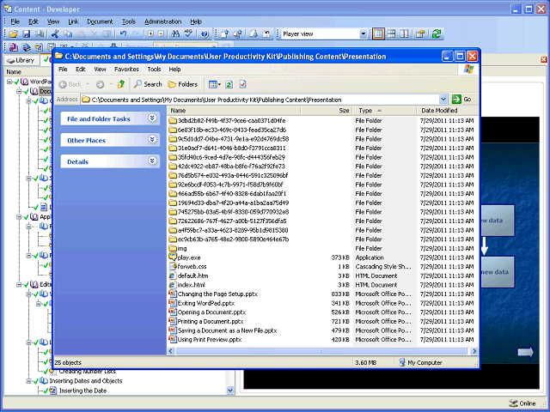
Task: Select the single pane layout toggle
Action: (378, 34)
